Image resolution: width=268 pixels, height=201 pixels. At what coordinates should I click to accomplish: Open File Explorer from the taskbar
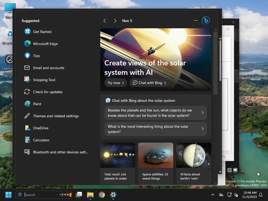[90, 195]
